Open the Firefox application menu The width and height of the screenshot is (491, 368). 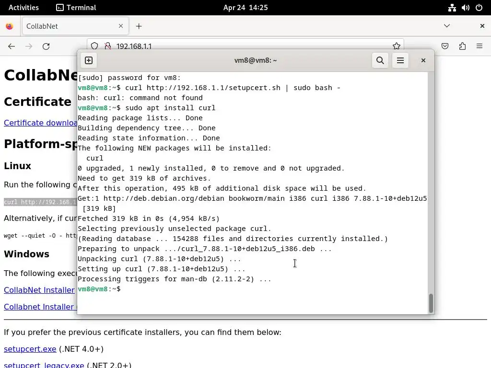point(479,46)
